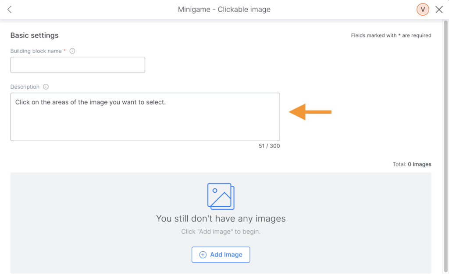This screenshot has height=274, width=449.
Task: Focus the Building block name input field
Action: tap(78, 65)
